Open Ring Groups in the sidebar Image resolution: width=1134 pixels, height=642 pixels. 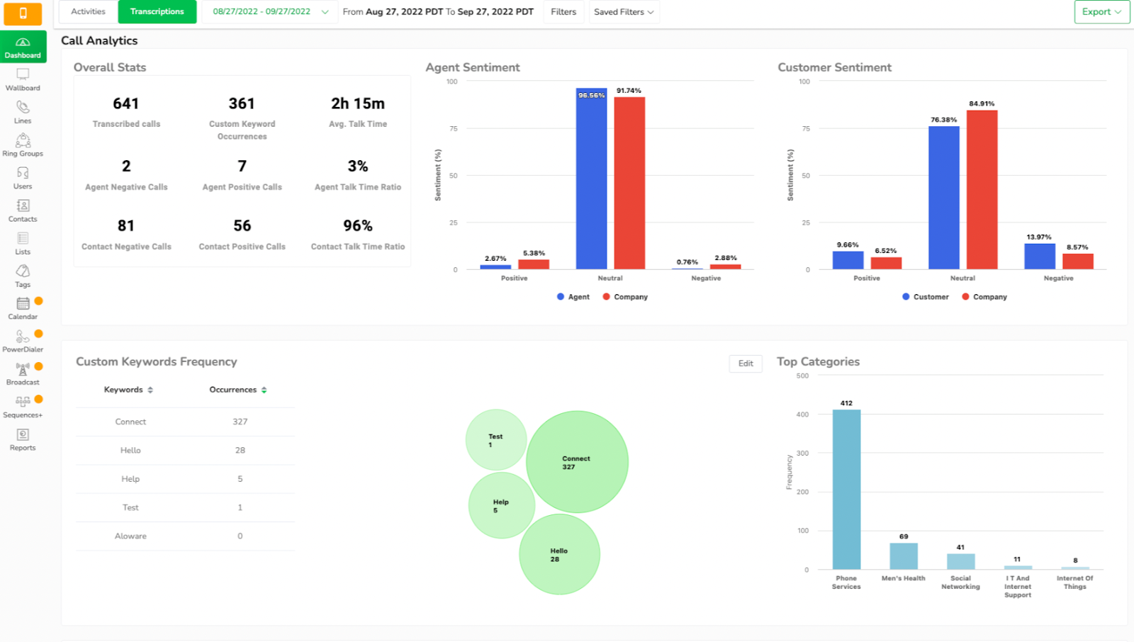pos(23,145)
